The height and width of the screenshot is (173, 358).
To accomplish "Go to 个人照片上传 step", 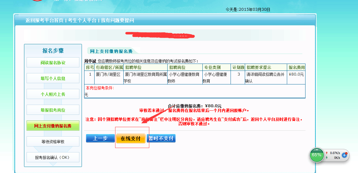I will 53,94.
